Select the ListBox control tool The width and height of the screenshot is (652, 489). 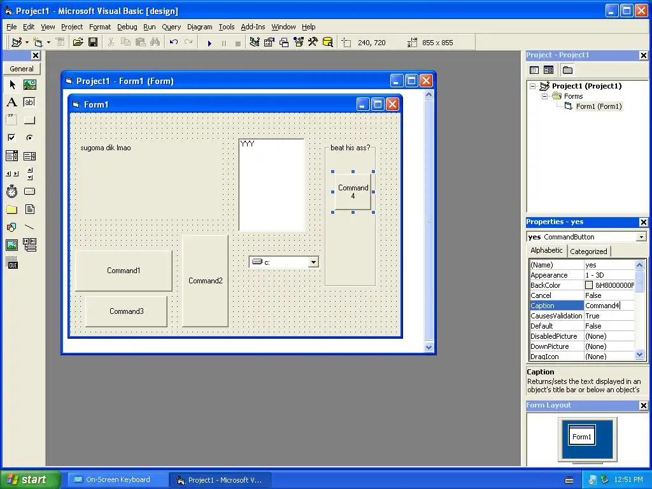(29, 156)
